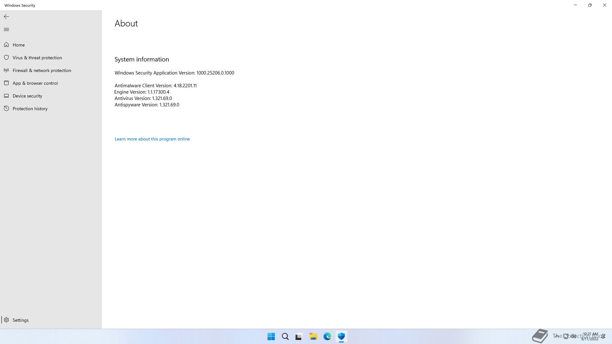Restore down the Windows Security window
The height and width of the screenshot is (344, 612).
(590, 5)
